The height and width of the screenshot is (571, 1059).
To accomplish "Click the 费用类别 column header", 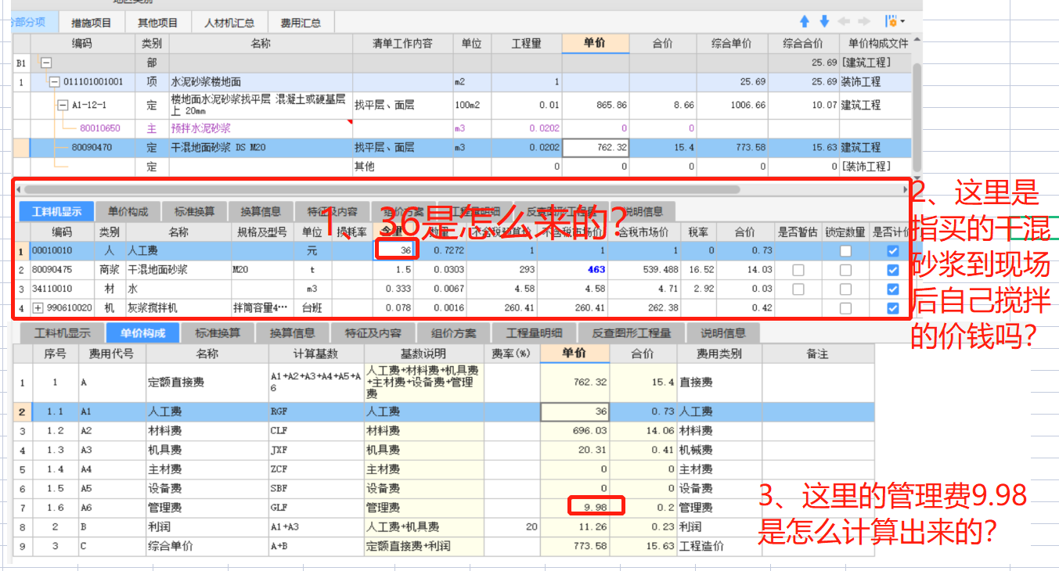I will tap(719, 354).
